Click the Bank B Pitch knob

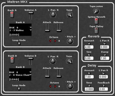coord(70,86)
